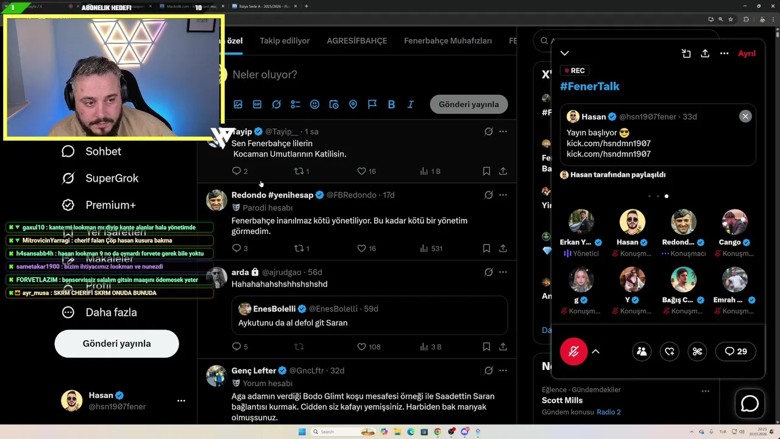
Task: Click the scissors clip icon in the Space
Action: pos(698,351)
